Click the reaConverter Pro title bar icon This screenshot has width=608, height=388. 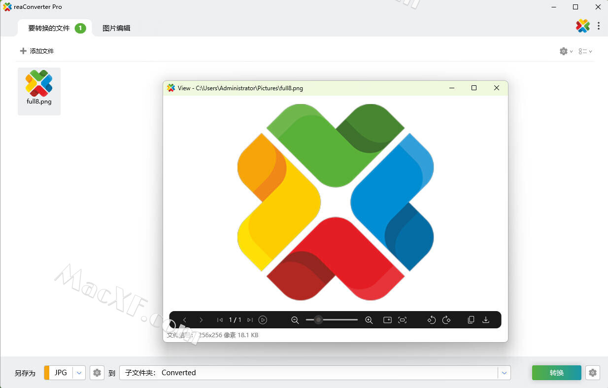tap(7, 7)
